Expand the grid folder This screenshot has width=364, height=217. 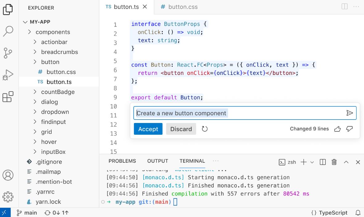[59, 132]
